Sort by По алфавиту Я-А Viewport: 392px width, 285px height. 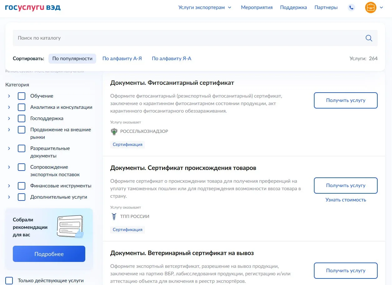coord(171,59)
